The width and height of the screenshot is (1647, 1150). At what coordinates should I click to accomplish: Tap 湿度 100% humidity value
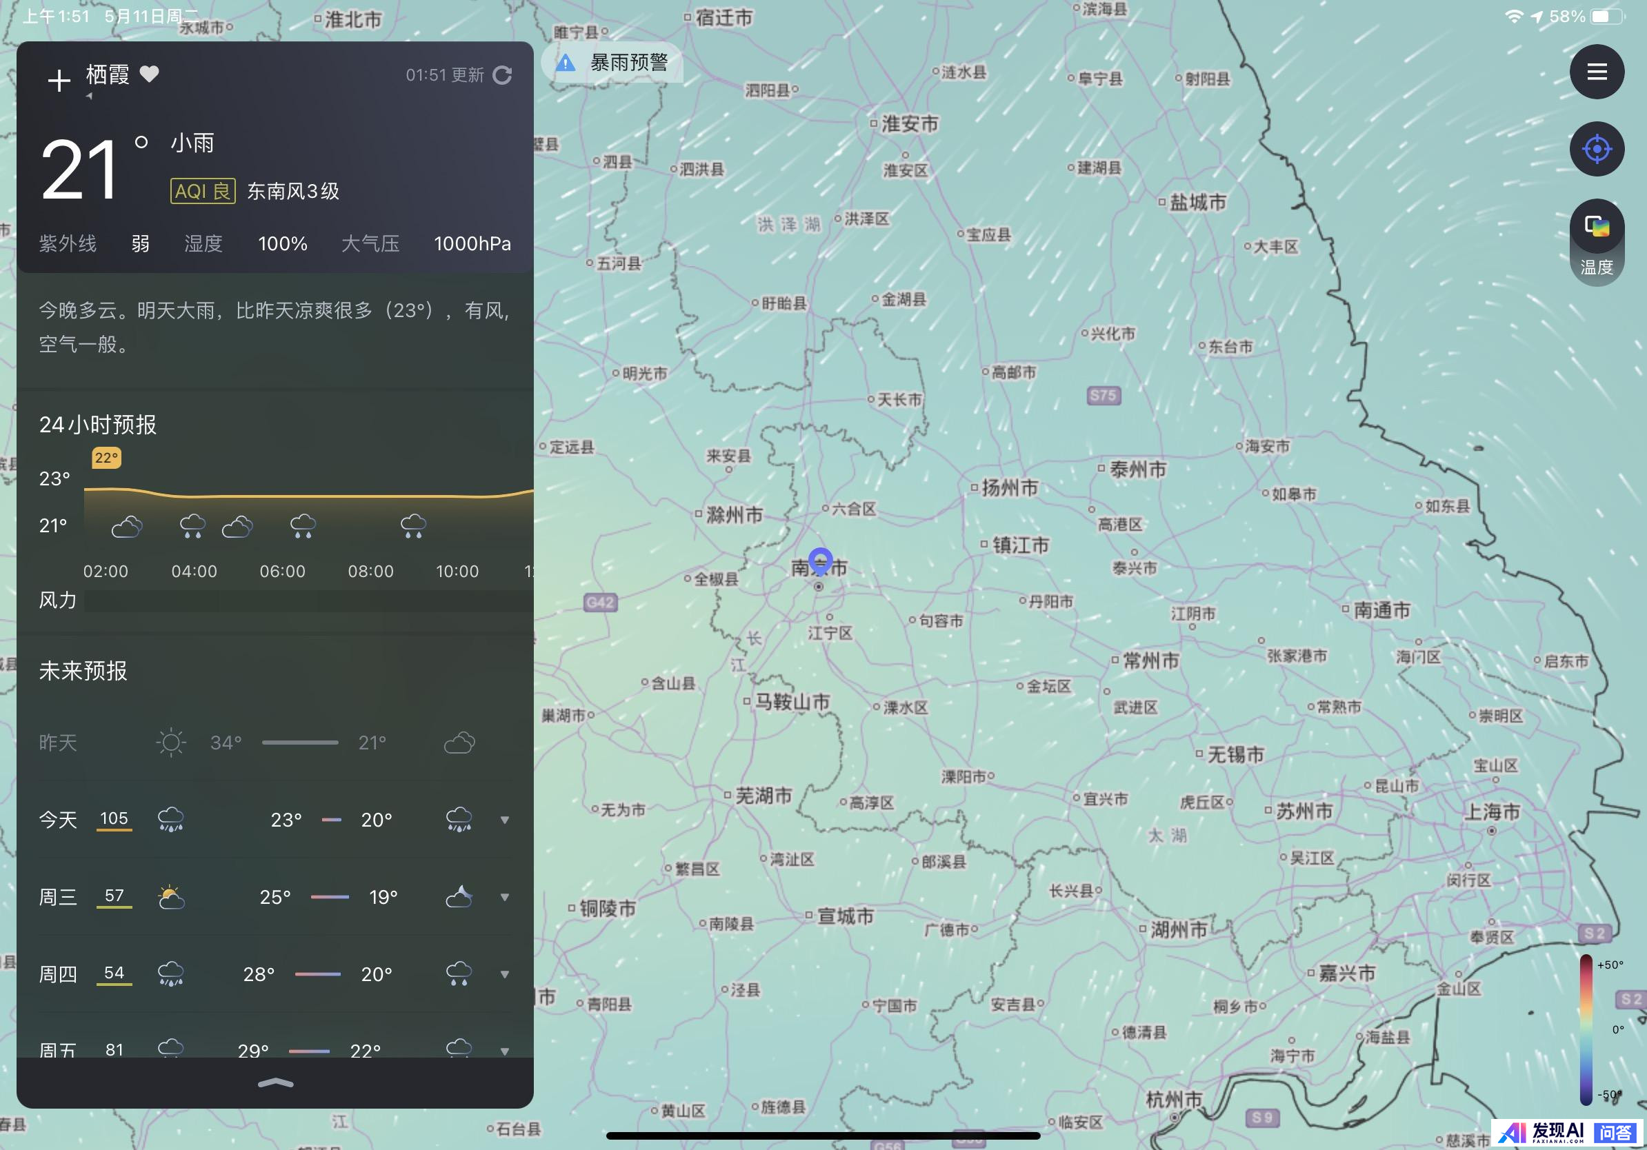pos(246,244)
